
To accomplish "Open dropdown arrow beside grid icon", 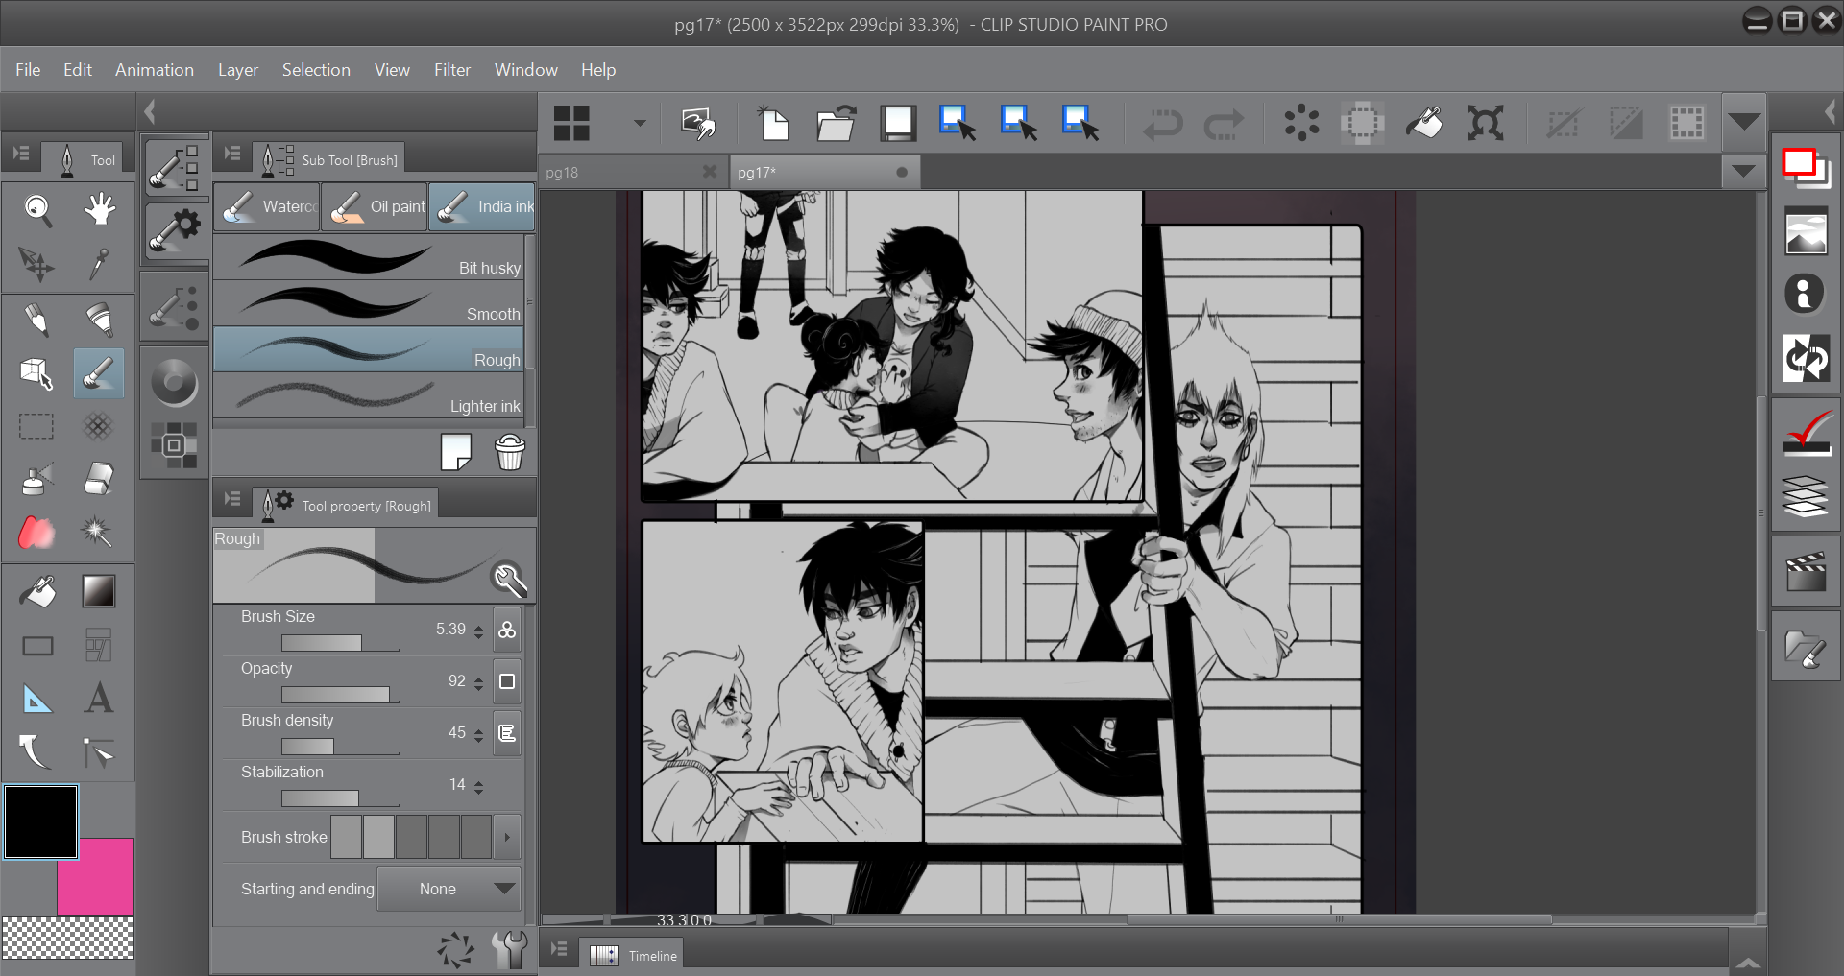I will [640, 124].
